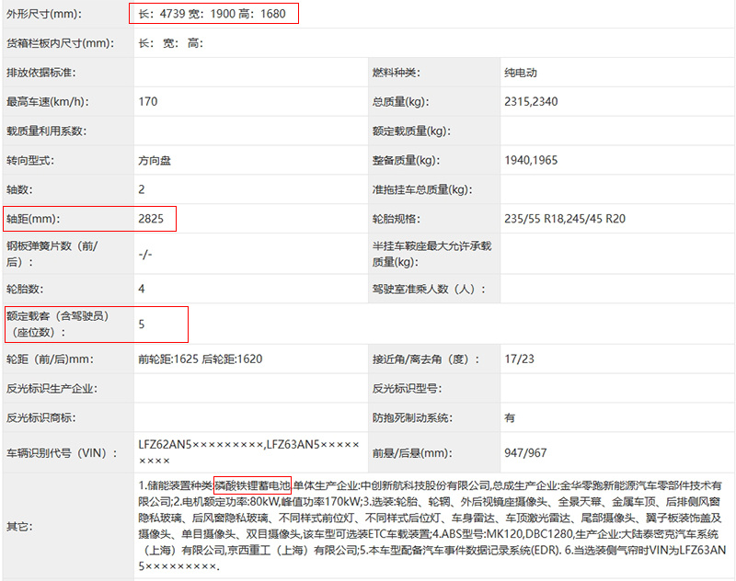
Task: Select the 接近角/离去角（度） label
Action: point(426,359)
